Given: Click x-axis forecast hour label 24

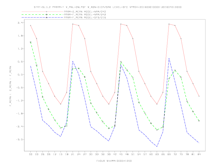Looking at the screenshot, I should tap(79, 154).
